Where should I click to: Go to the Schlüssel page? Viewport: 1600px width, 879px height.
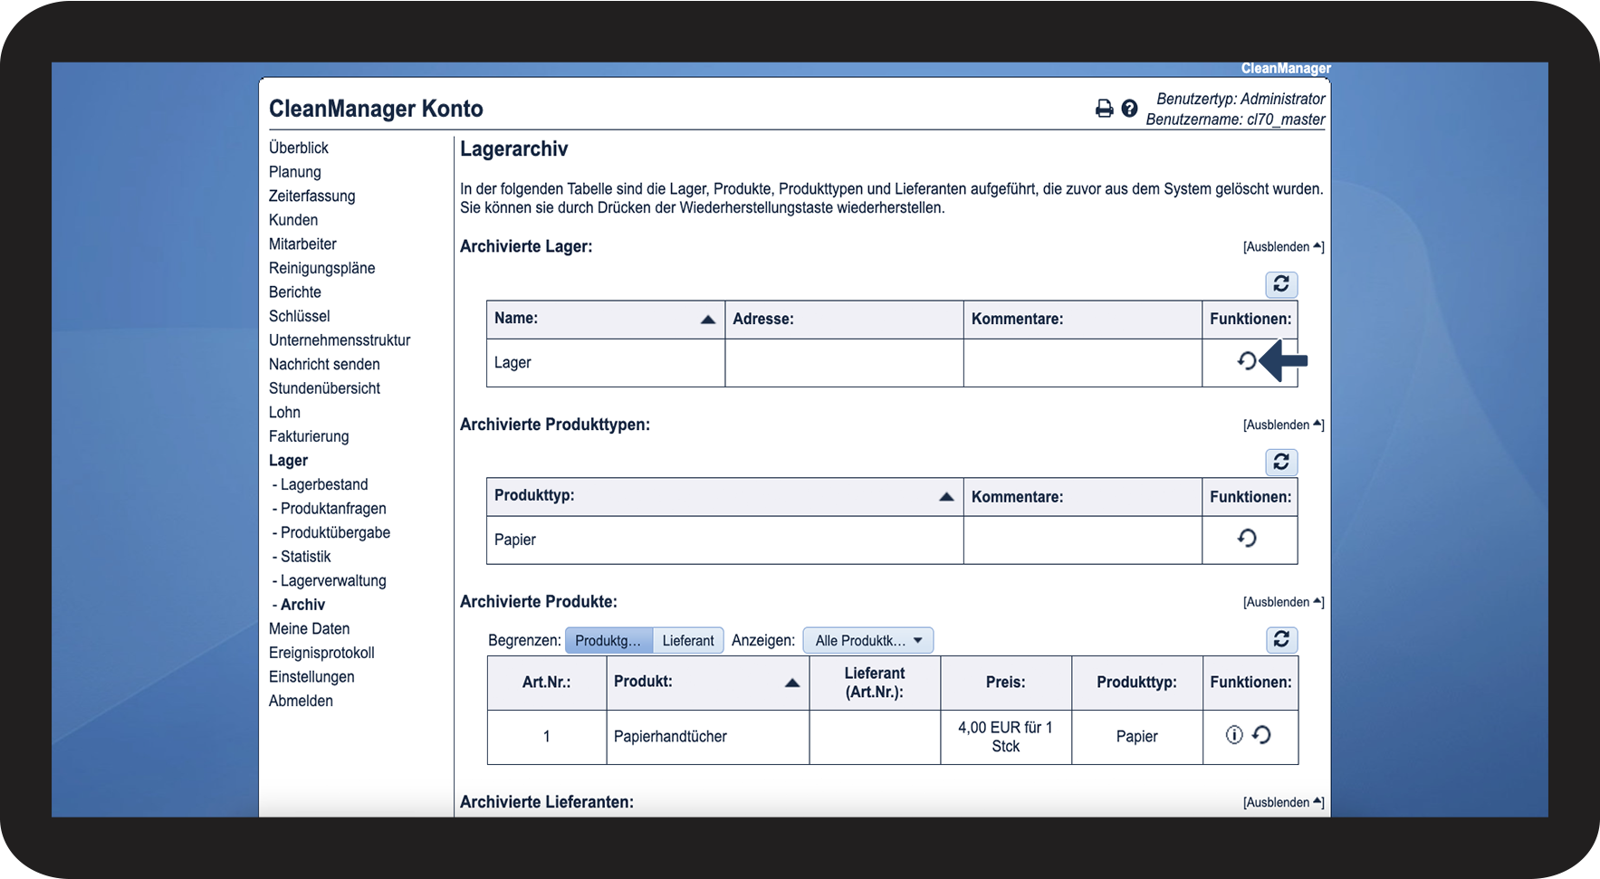pyautogui.click(x=300, y=316)
